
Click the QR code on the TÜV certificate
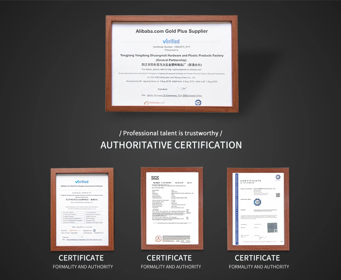[x=278, y=195]
